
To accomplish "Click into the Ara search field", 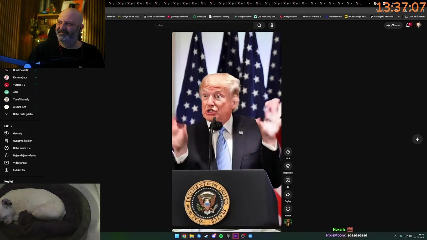I will (x=205, y=25).
